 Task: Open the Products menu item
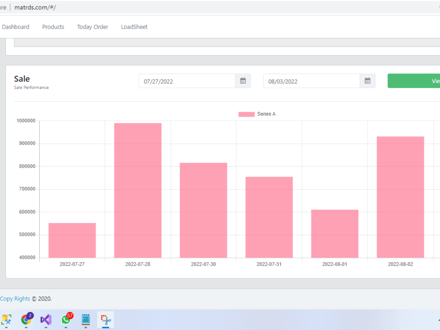tap(53, 27)
